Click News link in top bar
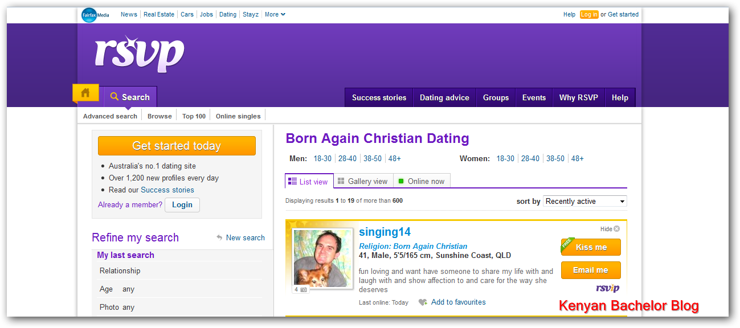Image resolution: width=740 pixels, height=328 pixels. click(x=129, y=14)
